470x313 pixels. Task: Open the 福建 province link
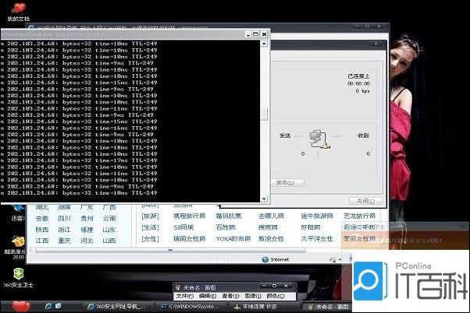click(x=87, y=230)
